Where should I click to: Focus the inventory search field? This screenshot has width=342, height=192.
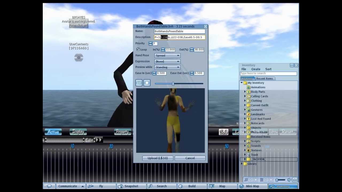(268, 73)
